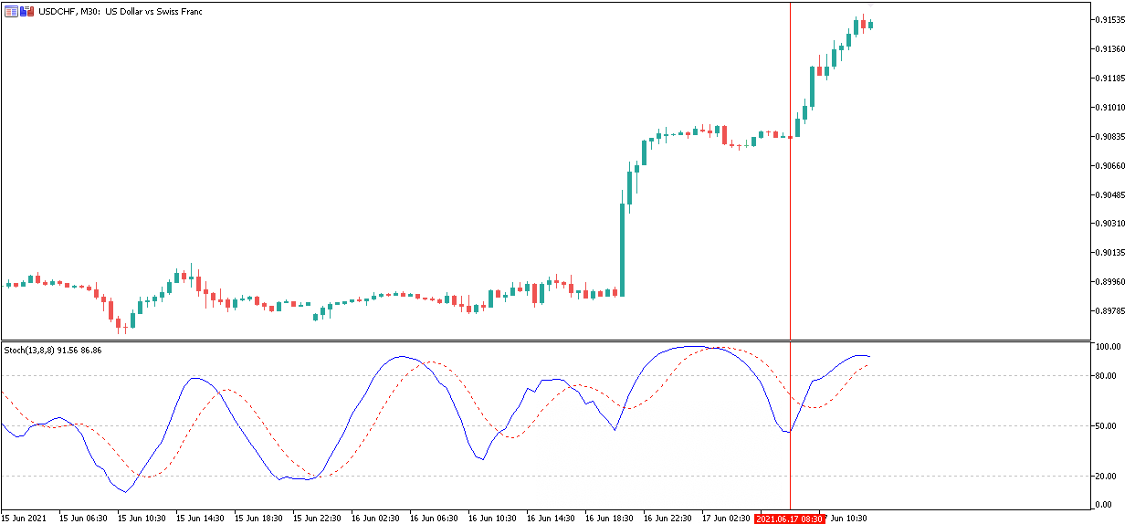Screen dimensions: 1135x524
Task: Click the 17 Jun 02:30 time axis label
Action: pos(726,518)
